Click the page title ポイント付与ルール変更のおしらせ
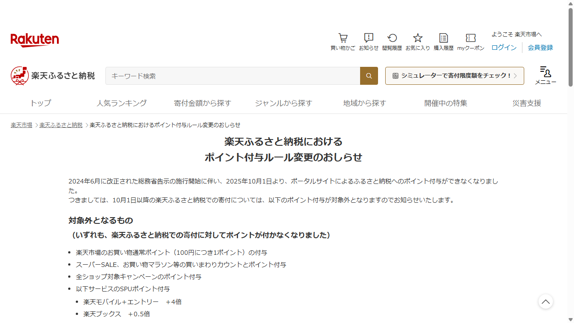Viewport: 574px width, 323px height. tap(283, 157)
